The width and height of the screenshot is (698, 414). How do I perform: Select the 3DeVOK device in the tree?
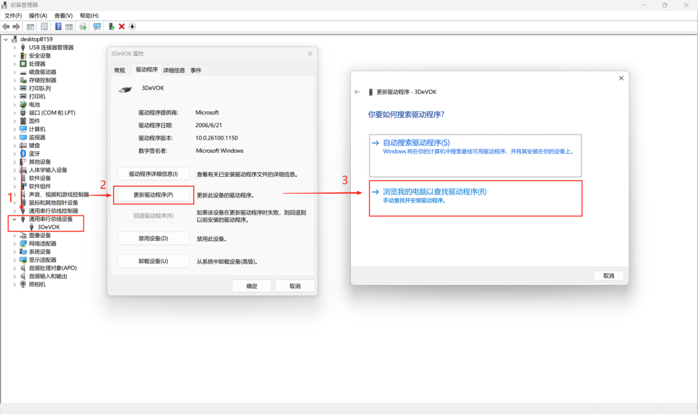[49, 227]
